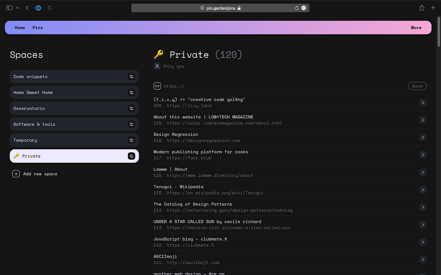Open settings icon for Temporary space
The image size is (441, 275).
(x=131, y=140)
